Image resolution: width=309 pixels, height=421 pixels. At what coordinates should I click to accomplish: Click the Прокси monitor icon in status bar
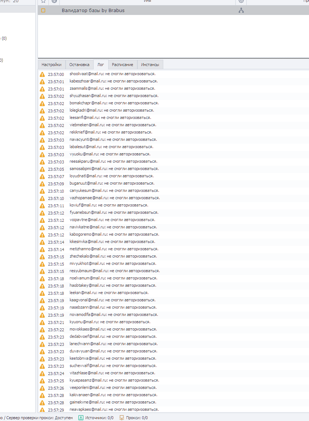pyautogui.click(x=121, y=418)
